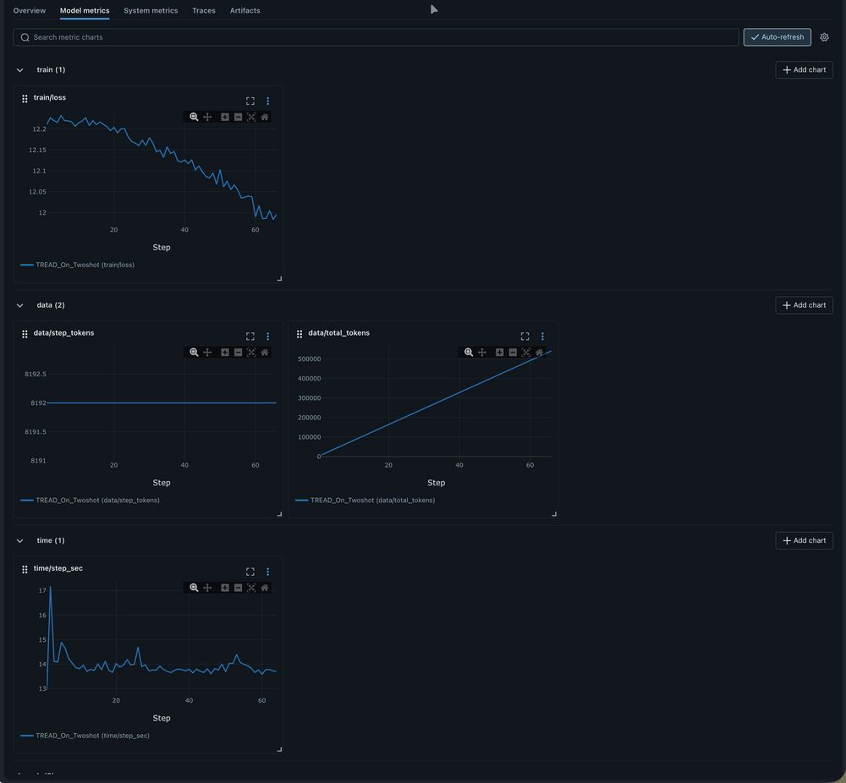Click zoom in icon on time/step_sec chart
The height and width of the screenshot is (783, 846).
[224, 588]
